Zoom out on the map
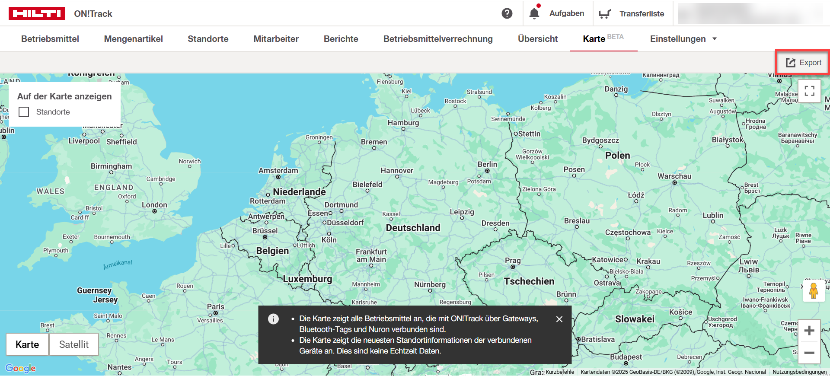The image size is (830, 376). (809, 353)
